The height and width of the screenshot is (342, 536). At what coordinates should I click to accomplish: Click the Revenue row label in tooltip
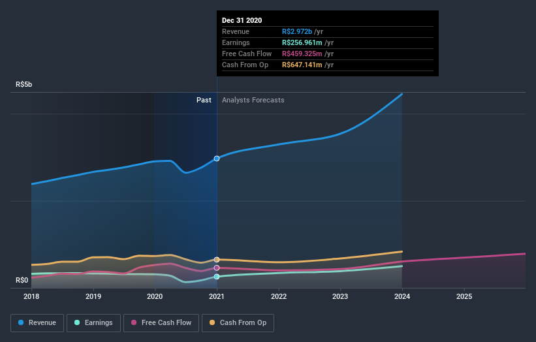[x=236, y=31]
